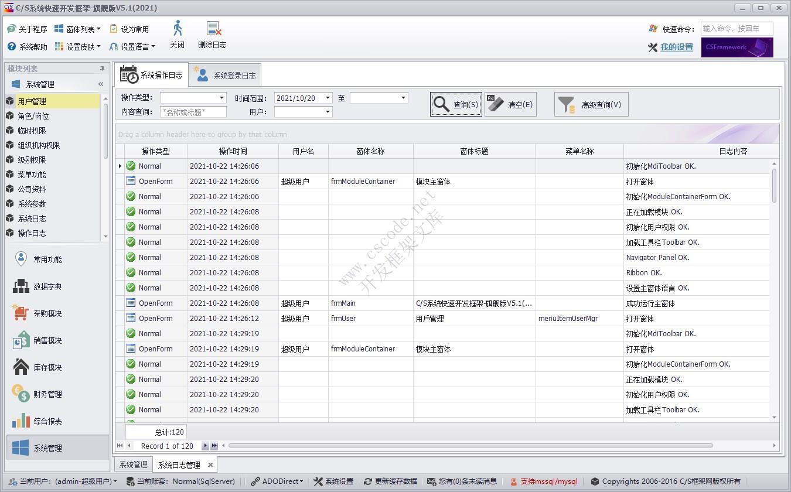
Task: Click the 删除日志 toolbar icon
Action: pyautogui.click(x=212, y=34)
